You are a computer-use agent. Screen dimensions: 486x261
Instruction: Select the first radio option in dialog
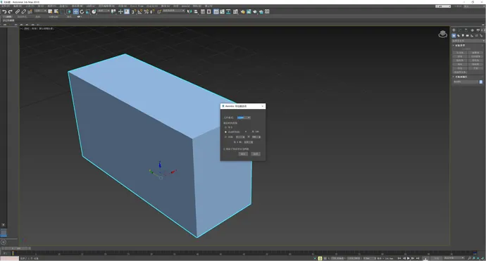pos(225,127)
